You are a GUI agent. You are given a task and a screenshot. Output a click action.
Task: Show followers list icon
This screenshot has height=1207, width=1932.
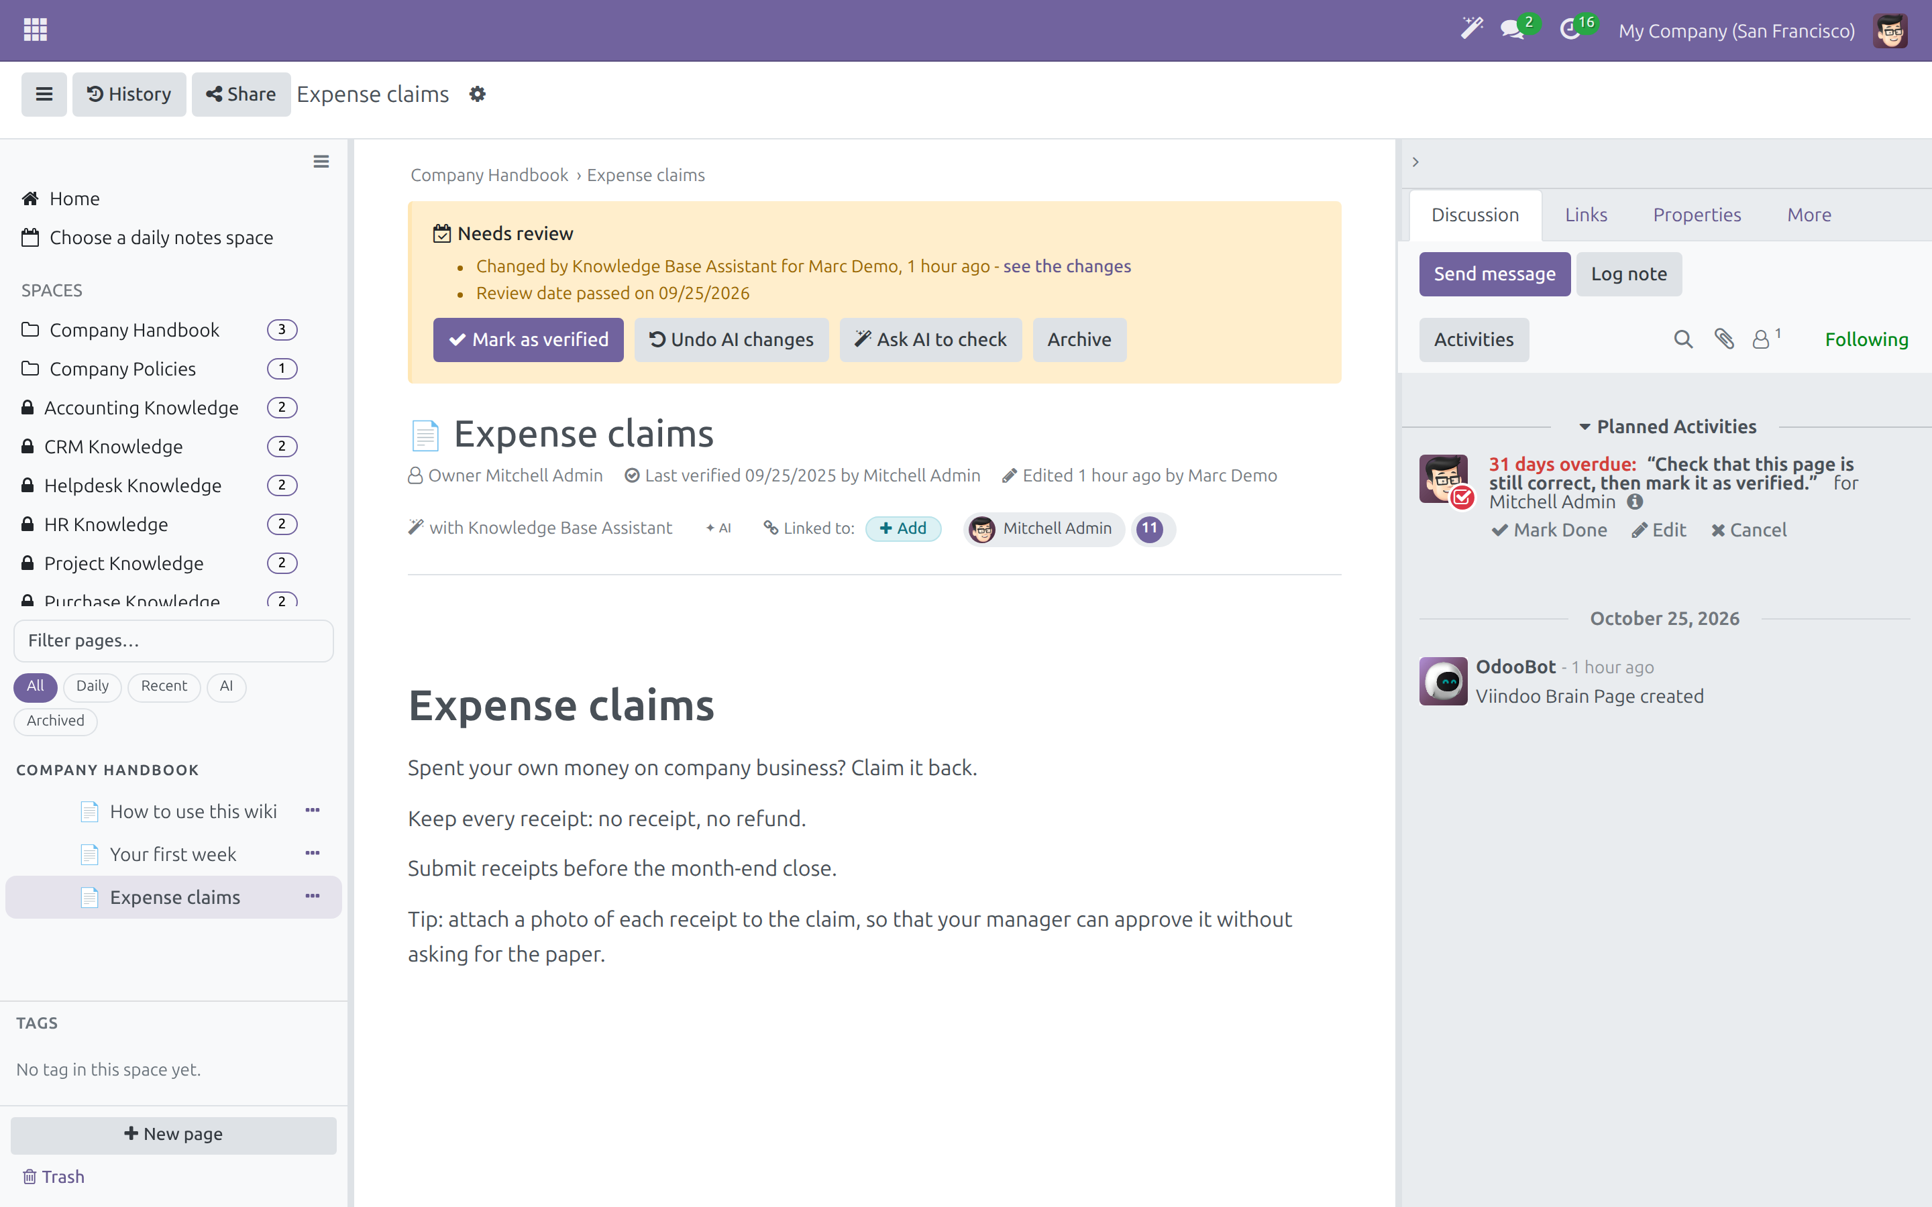coord(1766,339)
